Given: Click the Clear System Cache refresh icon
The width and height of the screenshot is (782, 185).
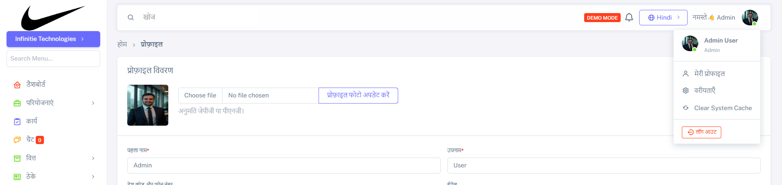Looking at the screenshot, I should click(686, 108).
